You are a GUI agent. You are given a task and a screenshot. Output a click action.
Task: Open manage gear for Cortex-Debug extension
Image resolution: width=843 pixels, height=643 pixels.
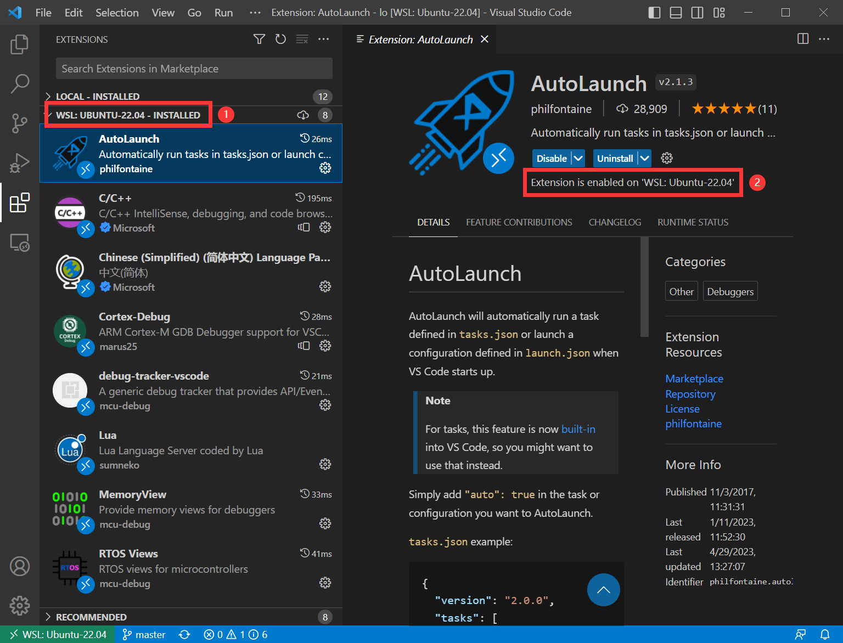[x=325, y=346]
